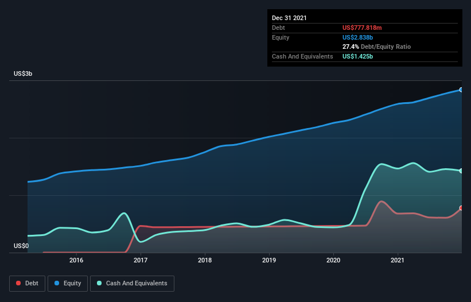Viewport: 471px width, 302px height.
Task: Click the Equity label in the tooltip
Action: 281,37
